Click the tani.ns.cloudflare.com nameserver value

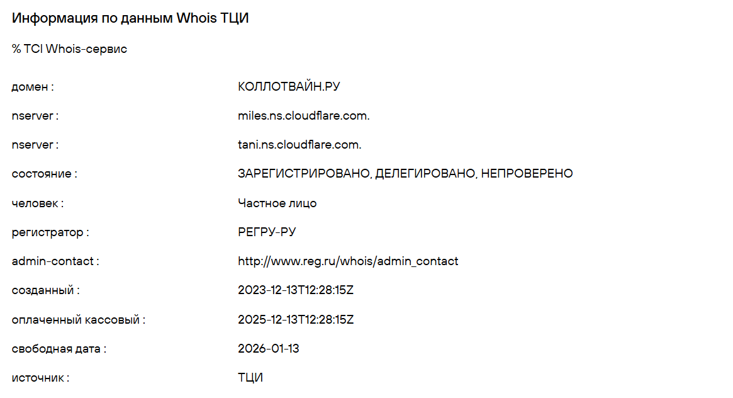click(x=299, y=145)
